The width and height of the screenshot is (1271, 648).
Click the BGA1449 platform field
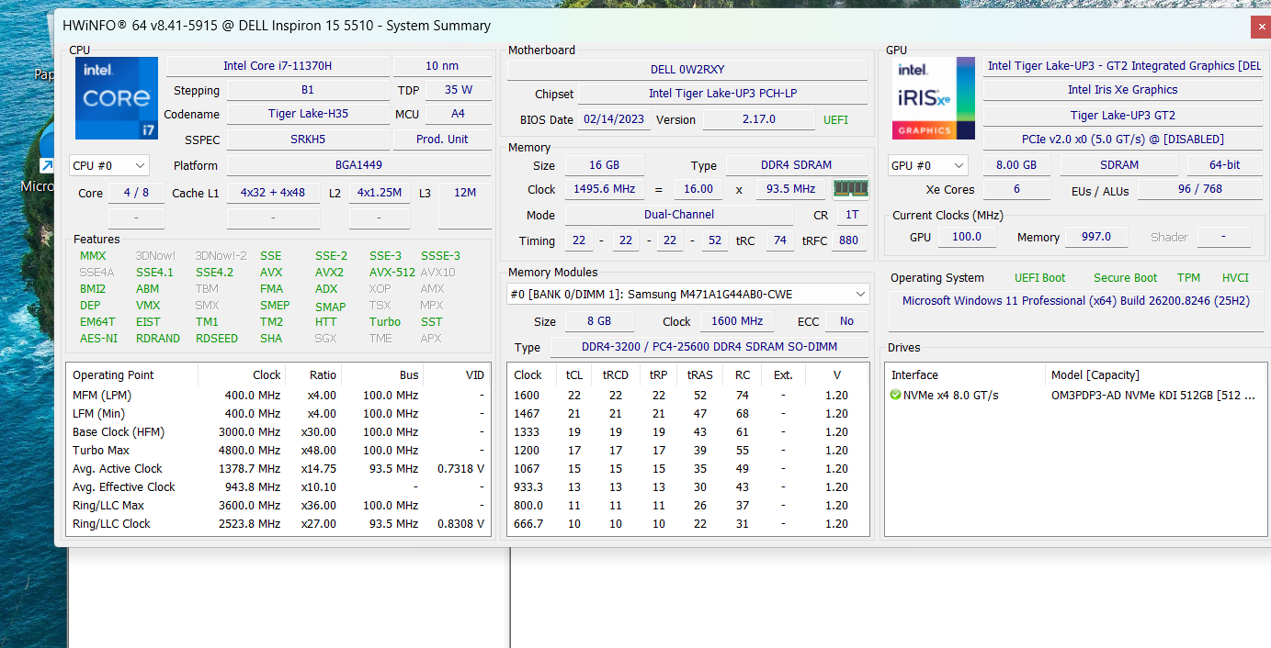[x=358, y=165]
